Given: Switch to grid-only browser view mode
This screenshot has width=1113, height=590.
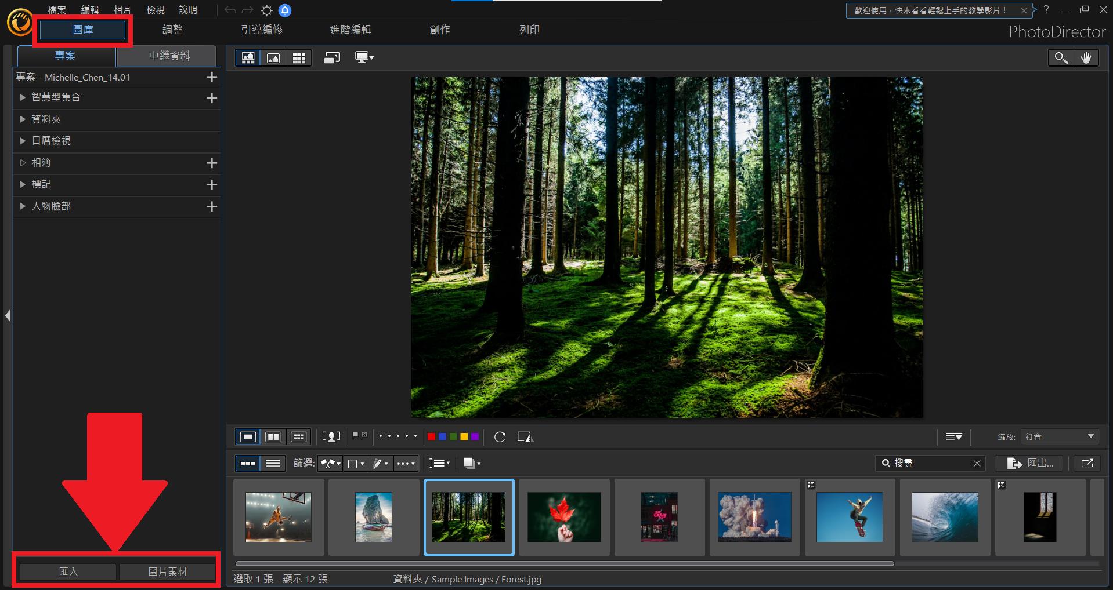Looking at the screenshot, I should click(299, 57).
